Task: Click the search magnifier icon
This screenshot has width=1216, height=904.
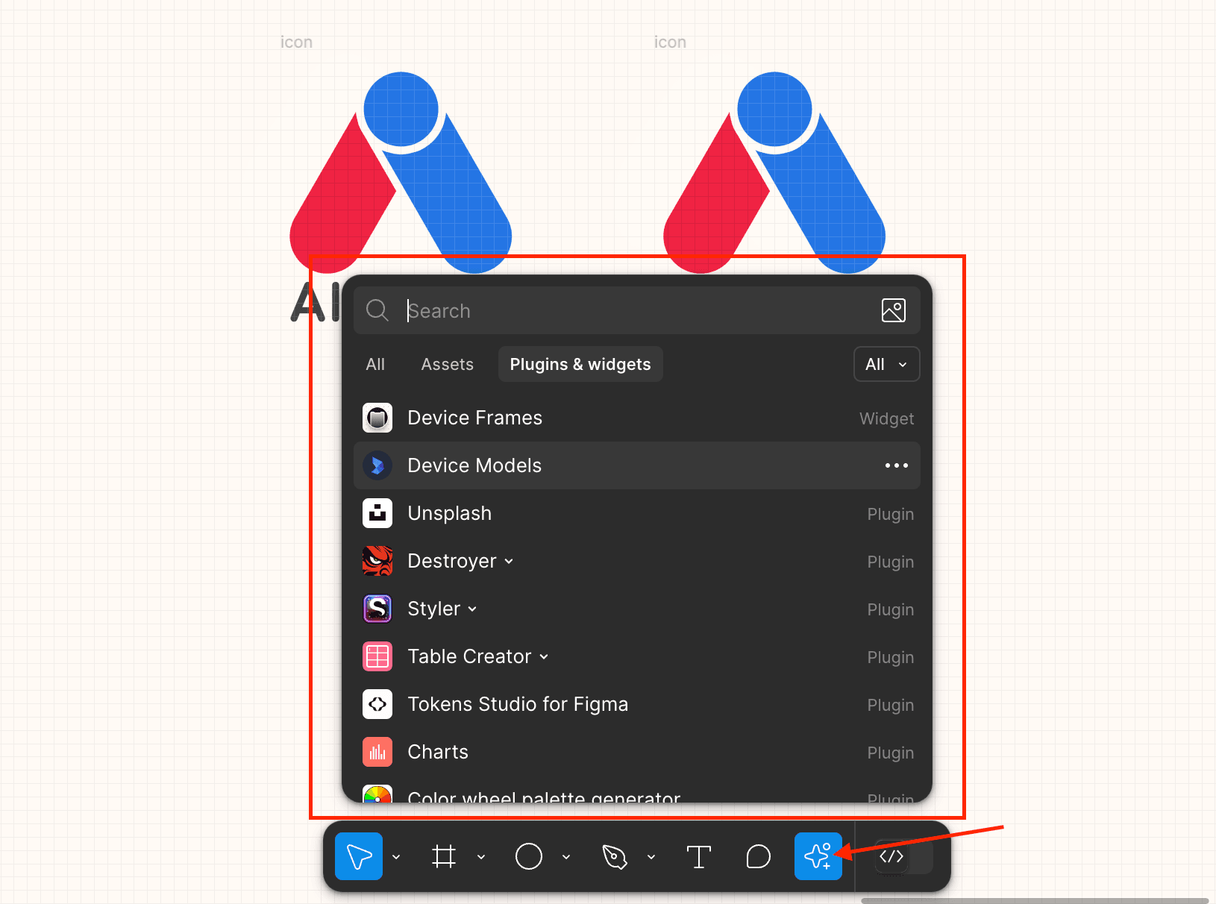Action: [x=377, y=310]
